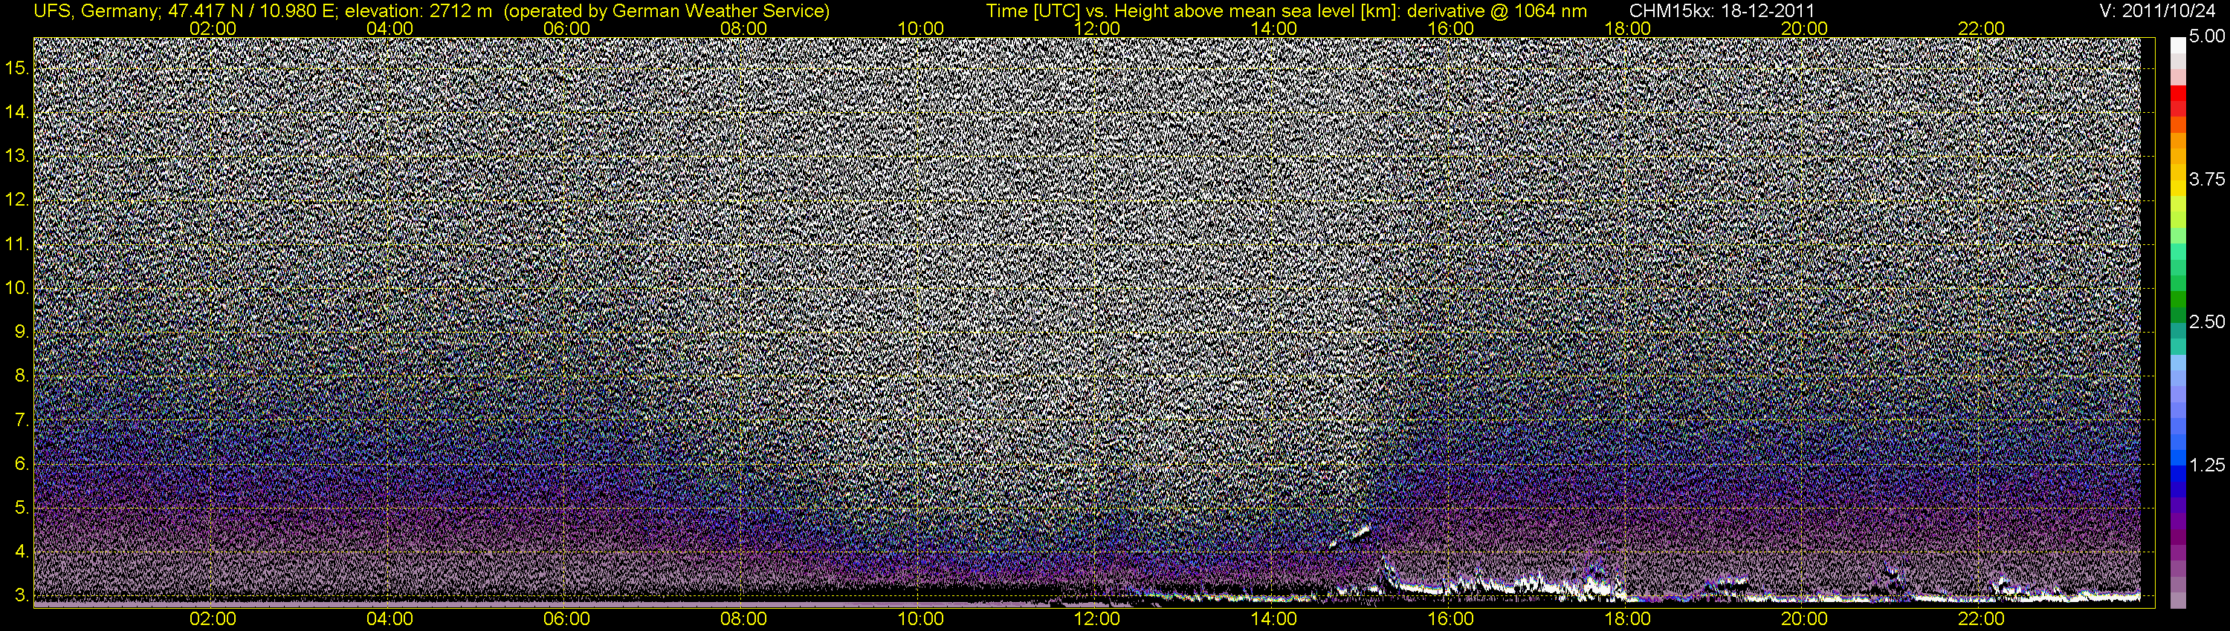Pick the red segment of the colorbar
Screen dimensions: 2230x631
2178,95
